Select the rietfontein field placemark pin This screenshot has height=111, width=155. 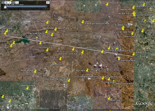(27, 88)
